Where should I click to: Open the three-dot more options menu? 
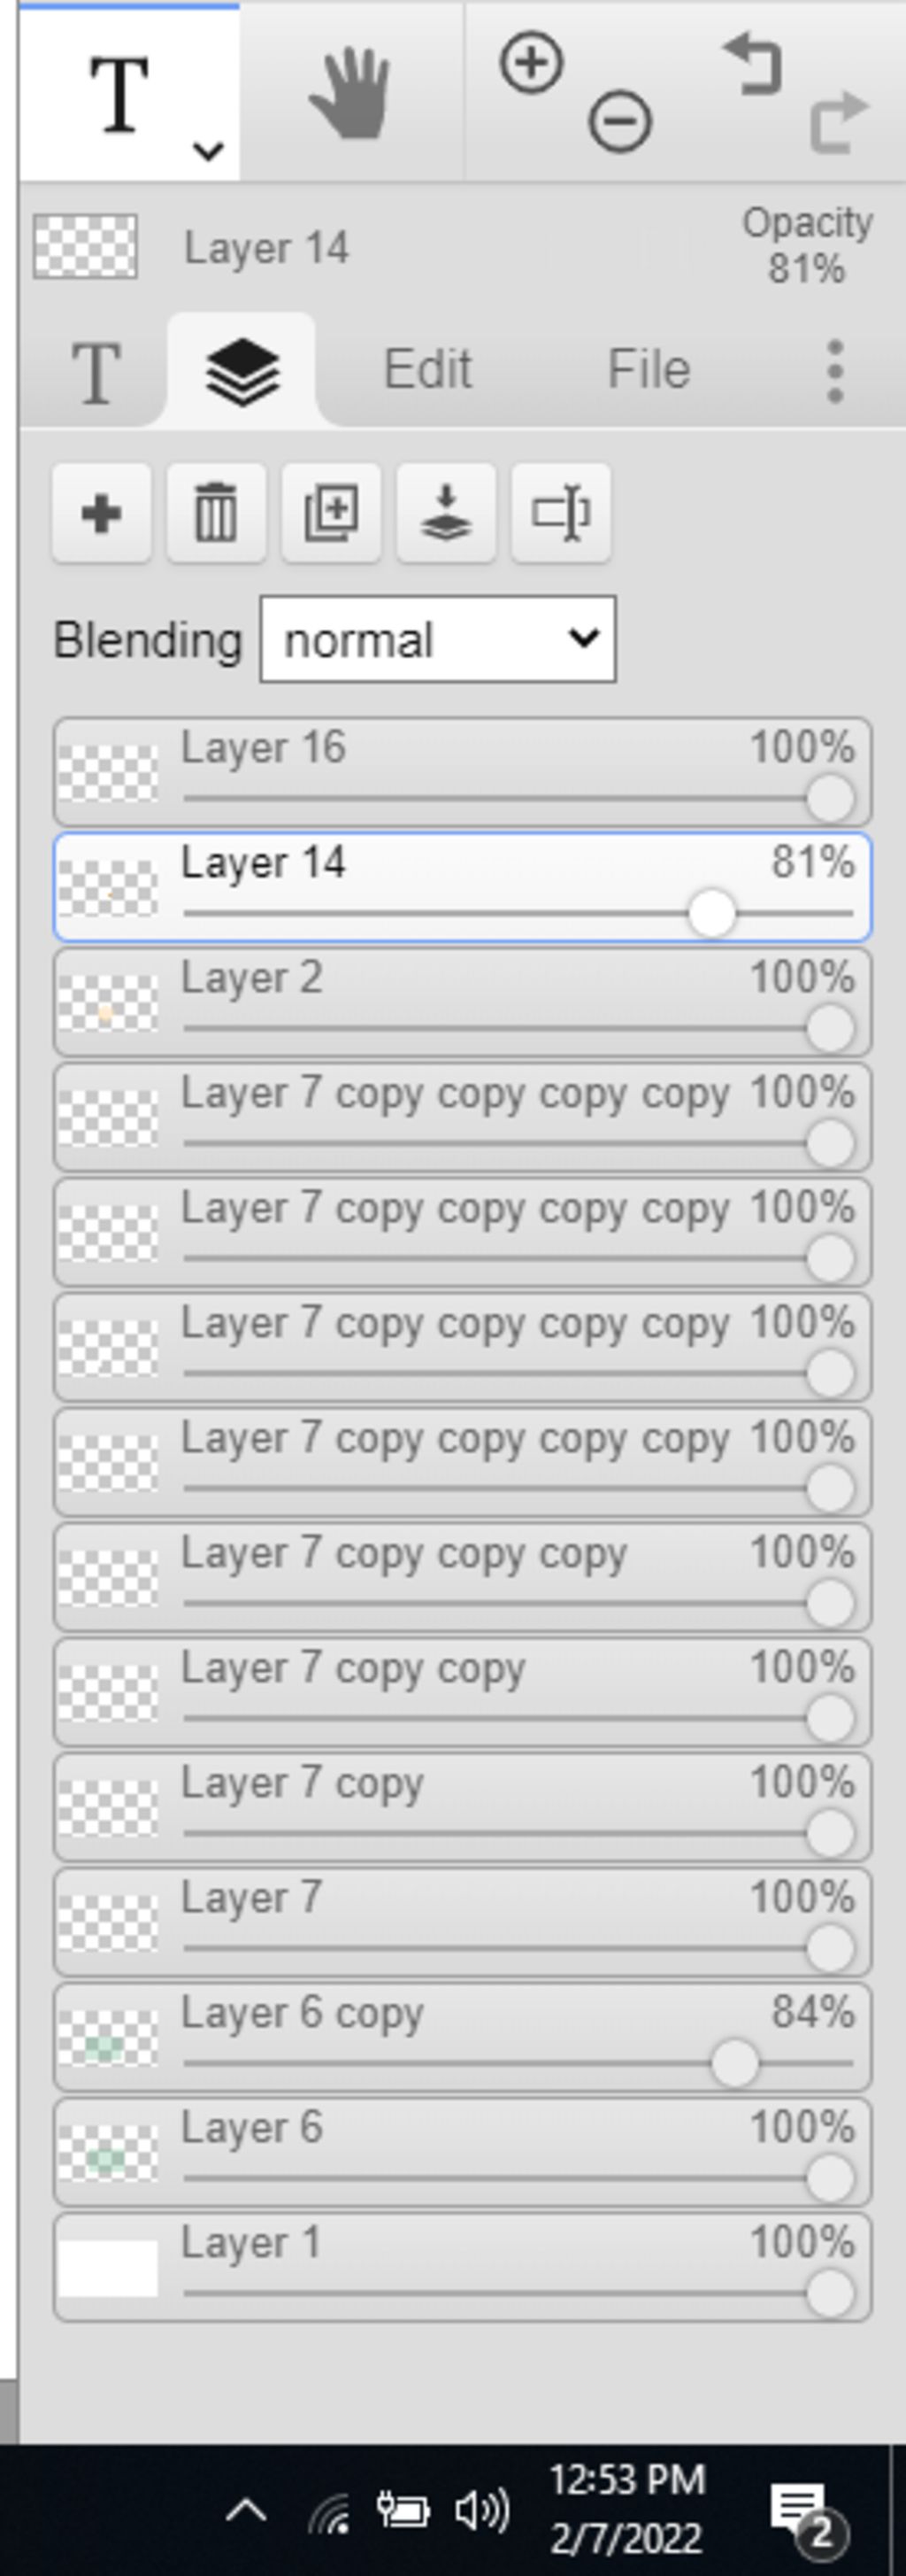pyautogui.click(x=835, y=371)
